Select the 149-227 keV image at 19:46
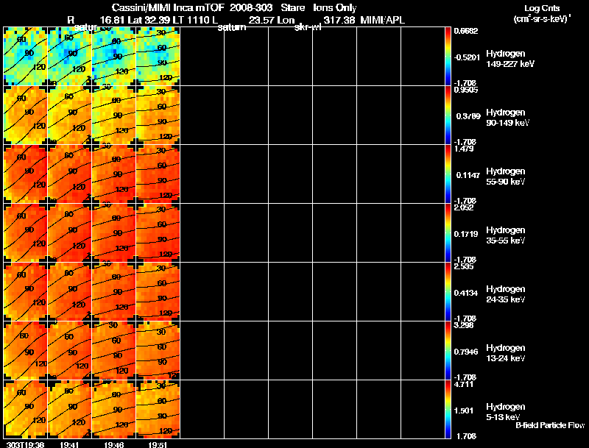 coord(113,56)
